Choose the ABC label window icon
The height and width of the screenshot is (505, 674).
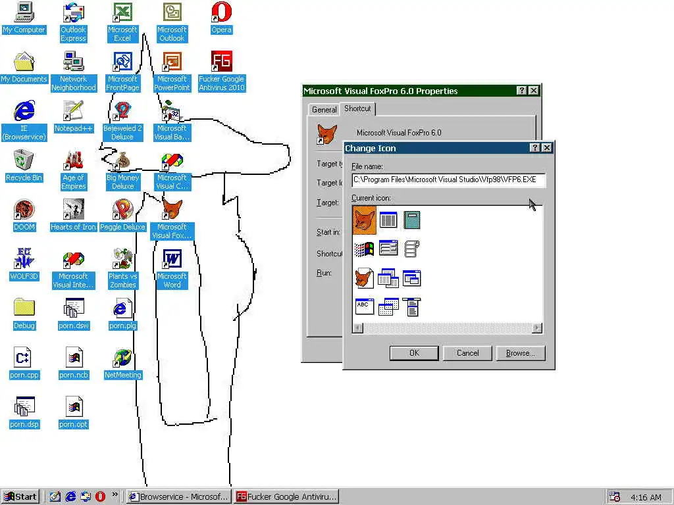click(x=365, y=306)
